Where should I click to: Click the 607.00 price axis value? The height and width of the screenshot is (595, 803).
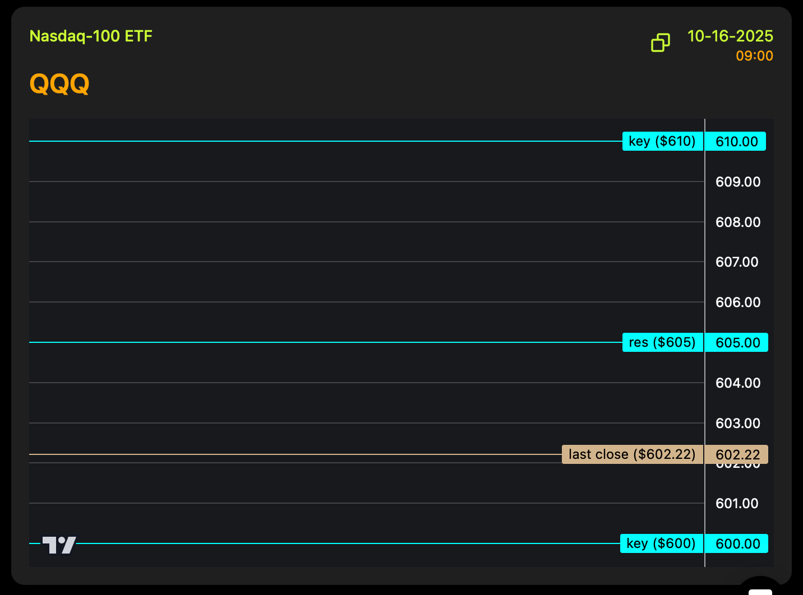[737, 262]
